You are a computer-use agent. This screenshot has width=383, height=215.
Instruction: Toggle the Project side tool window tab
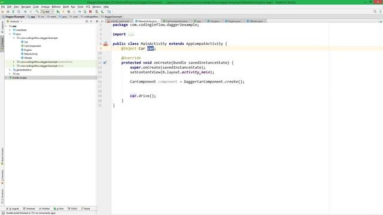(x=2, y=44)
